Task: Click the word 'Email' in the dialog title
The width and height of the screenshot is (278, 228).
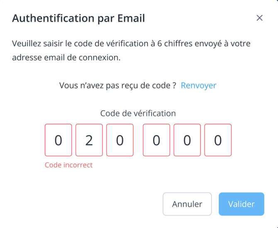Action: [x=132, y=18]
